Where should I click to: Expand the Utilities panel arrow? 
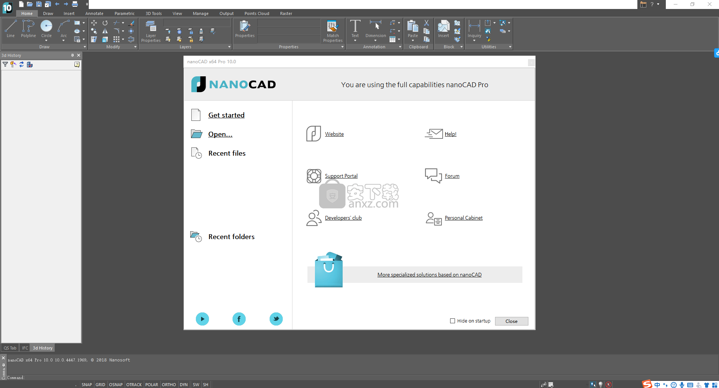(510, 47)
